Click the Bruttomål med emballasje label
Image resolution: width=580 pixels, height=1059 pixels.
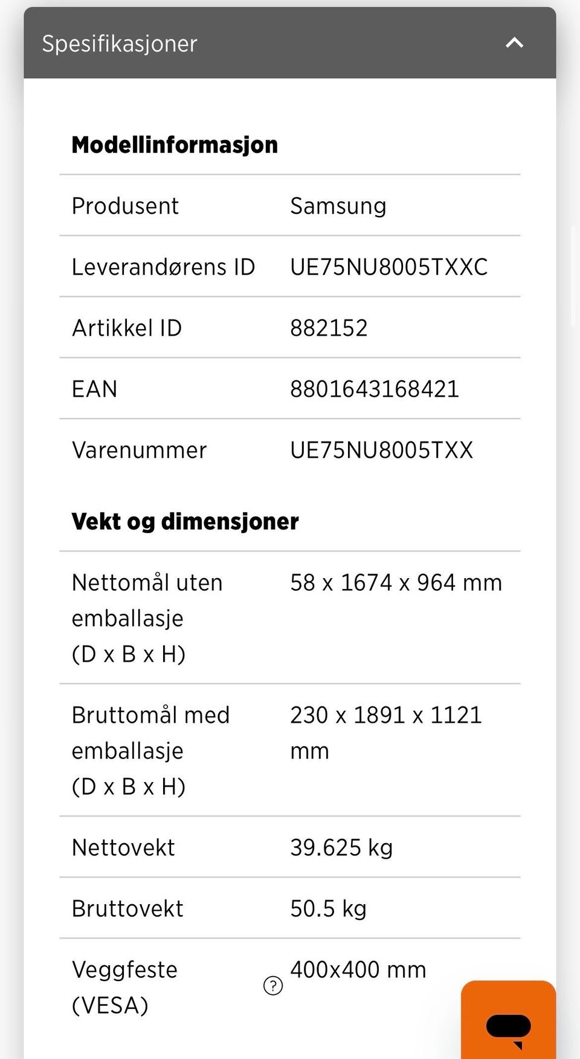click(x=150, y=751)
